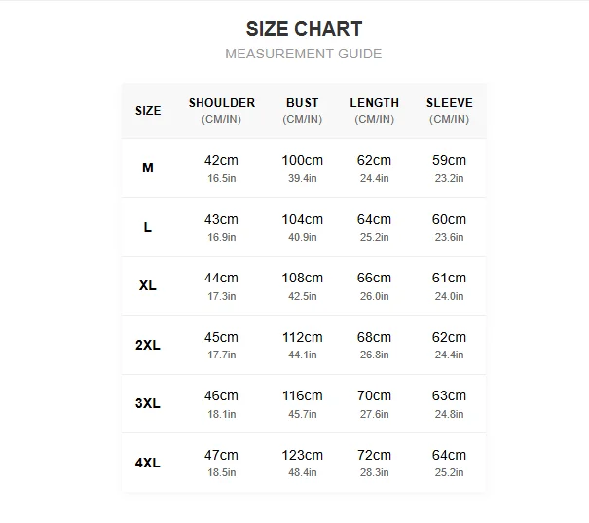Click the 123cm bust value for 4XL

point(303,456)
